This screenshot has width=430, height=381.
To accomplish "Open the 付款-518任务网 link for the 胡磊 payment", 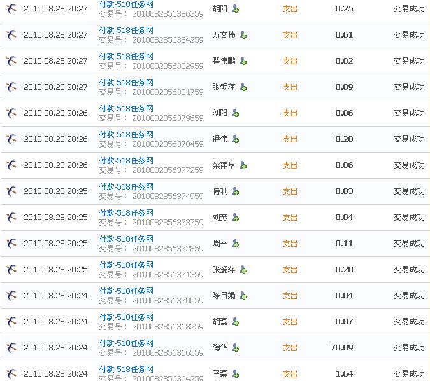I will coord(126,317).
